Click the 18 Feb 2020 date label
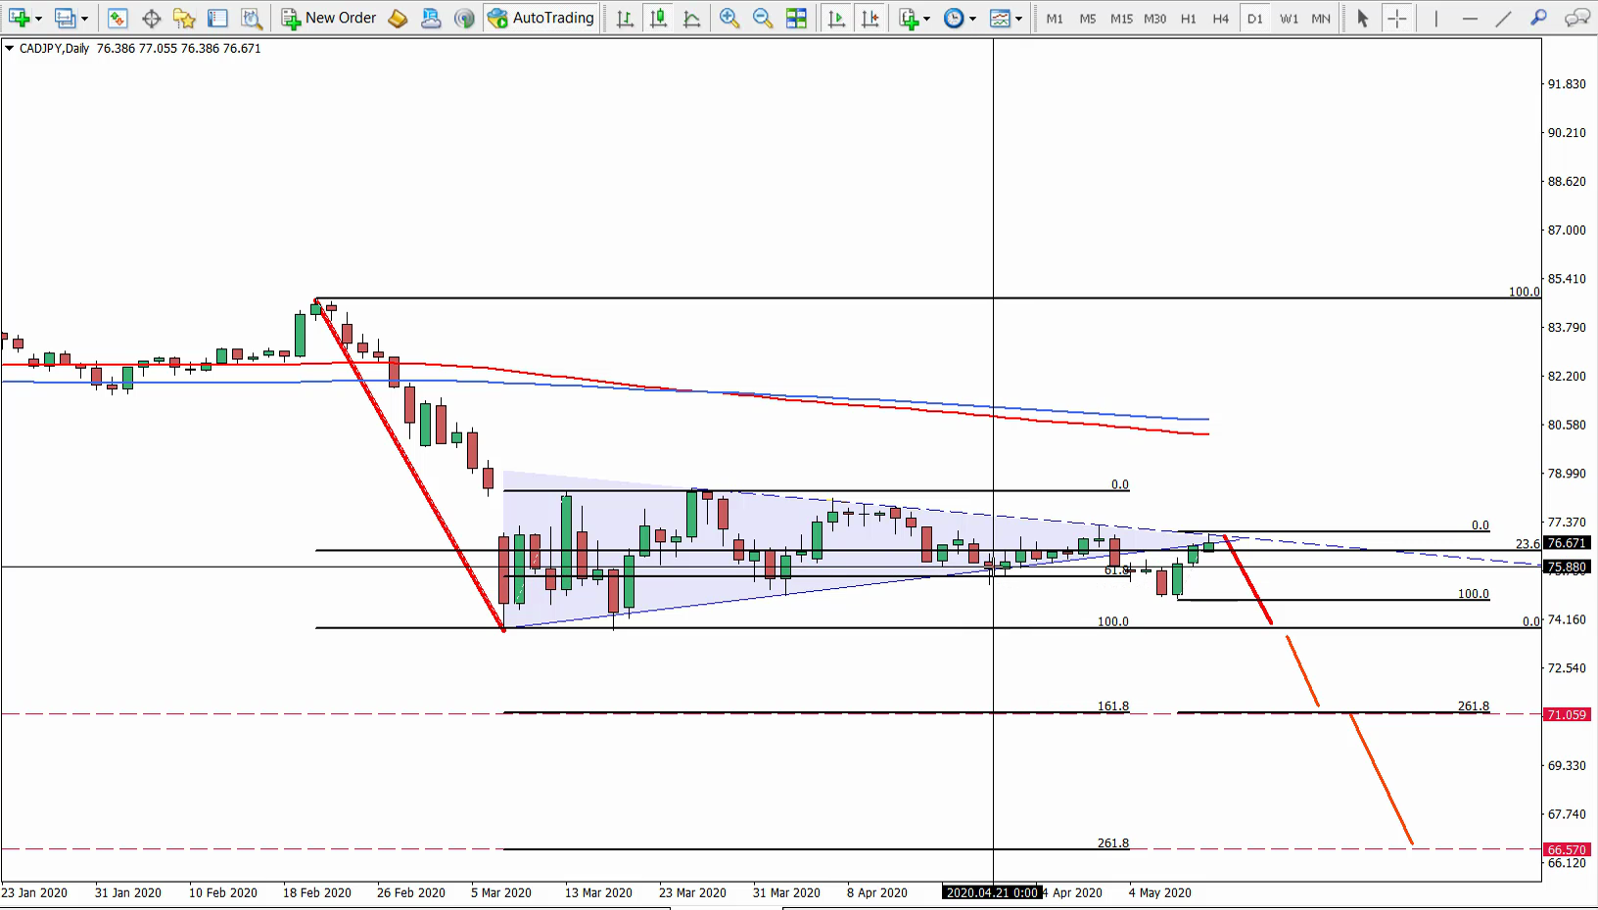The height and width of the screenshot is (910, 1598). click(x=317, y=892)
